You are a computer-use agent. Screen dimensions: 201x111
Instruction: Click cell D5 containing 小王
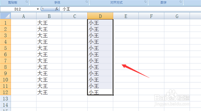pos(100,48)
